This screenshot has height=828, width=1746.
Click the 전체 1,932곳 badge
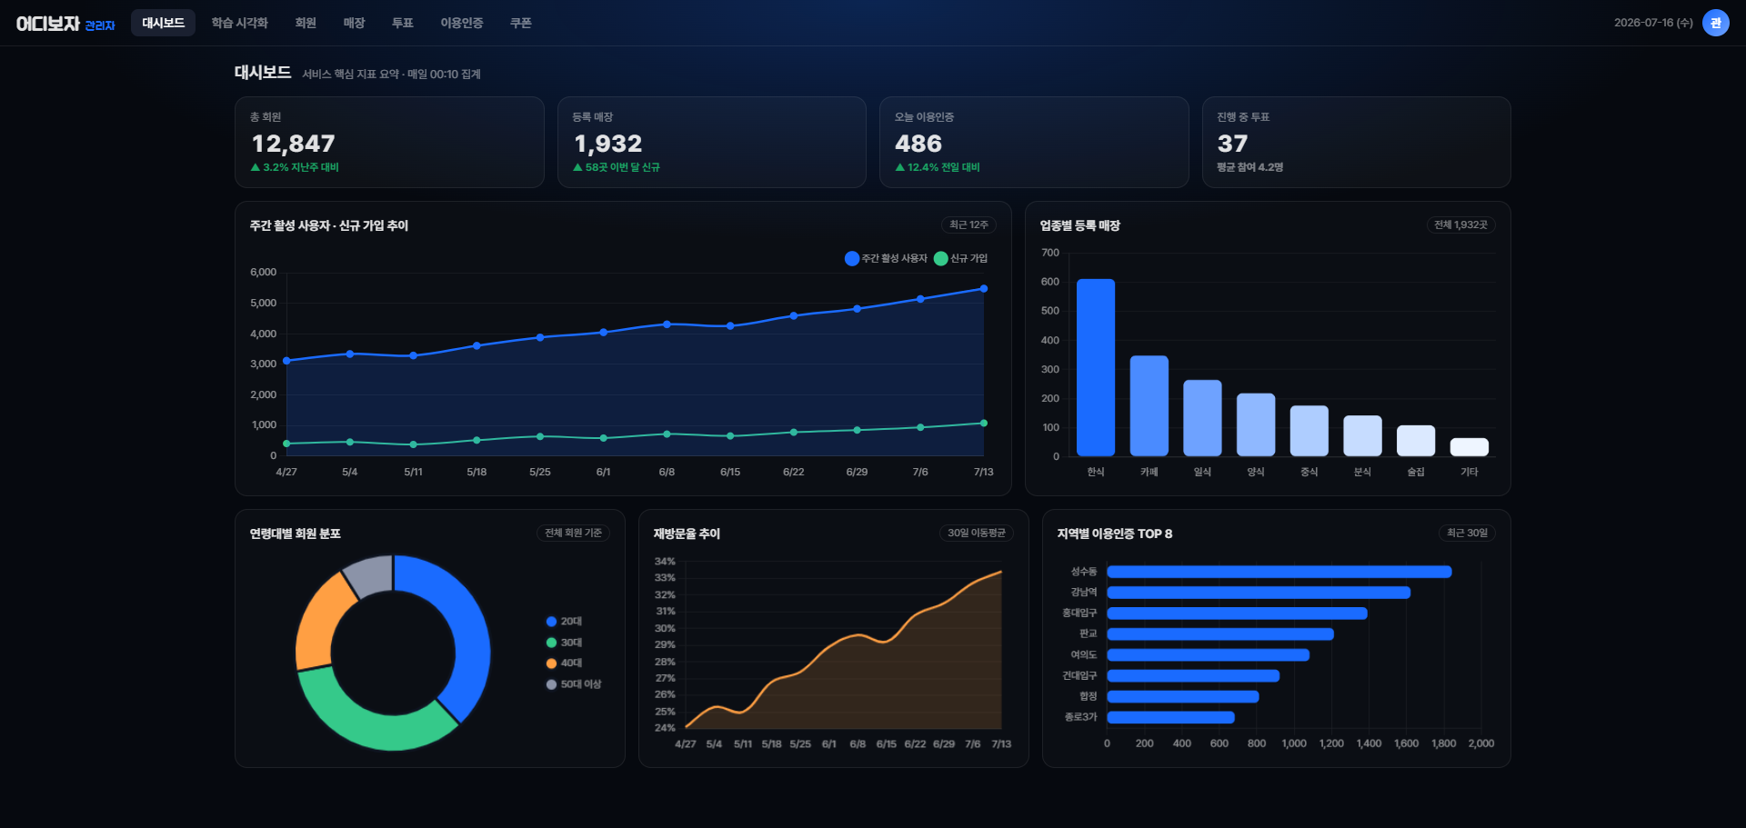pos(1460,224)
